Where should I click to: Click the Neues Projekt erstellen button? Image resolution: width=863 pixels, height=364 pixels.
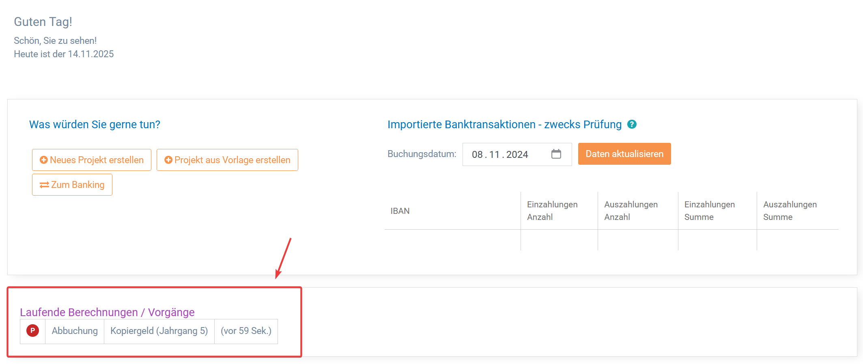[92, 160]
